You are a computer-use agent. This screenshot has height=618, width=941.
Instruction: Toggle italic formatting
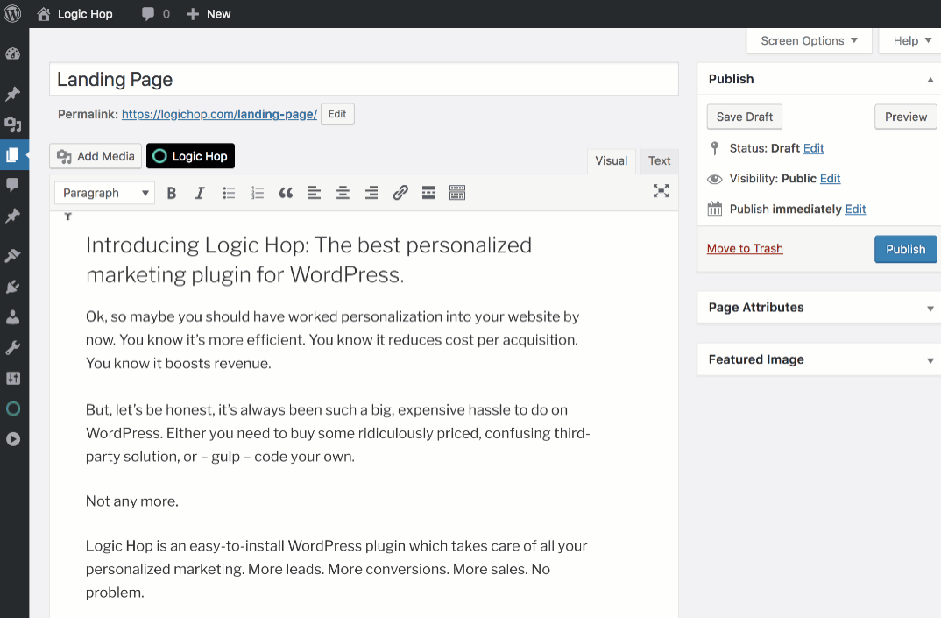(200, 193)
